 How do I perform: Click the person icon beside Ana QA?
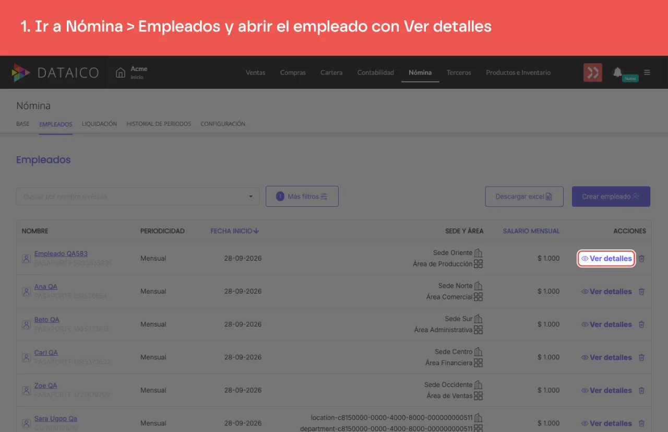pos(26,291)
